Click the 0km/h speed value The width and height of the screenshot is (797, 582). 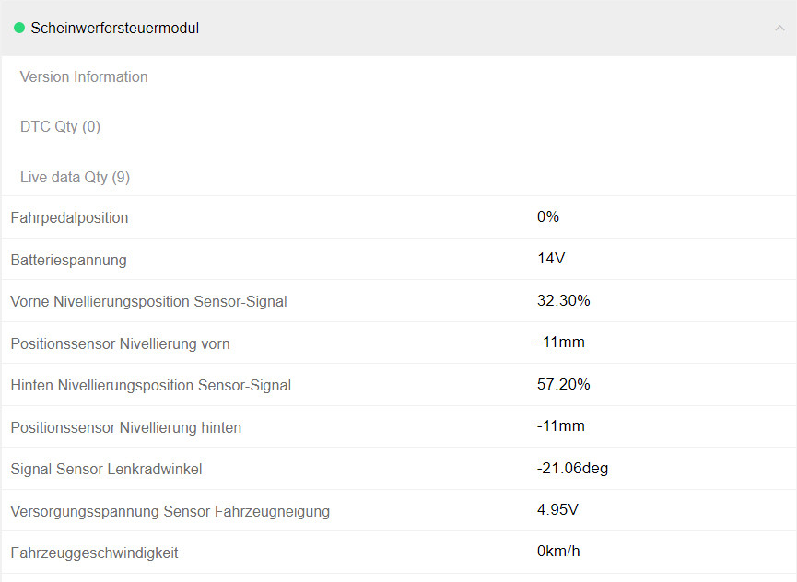558,551
